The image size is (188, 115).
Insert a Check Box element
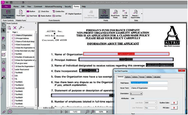(44, 11)
